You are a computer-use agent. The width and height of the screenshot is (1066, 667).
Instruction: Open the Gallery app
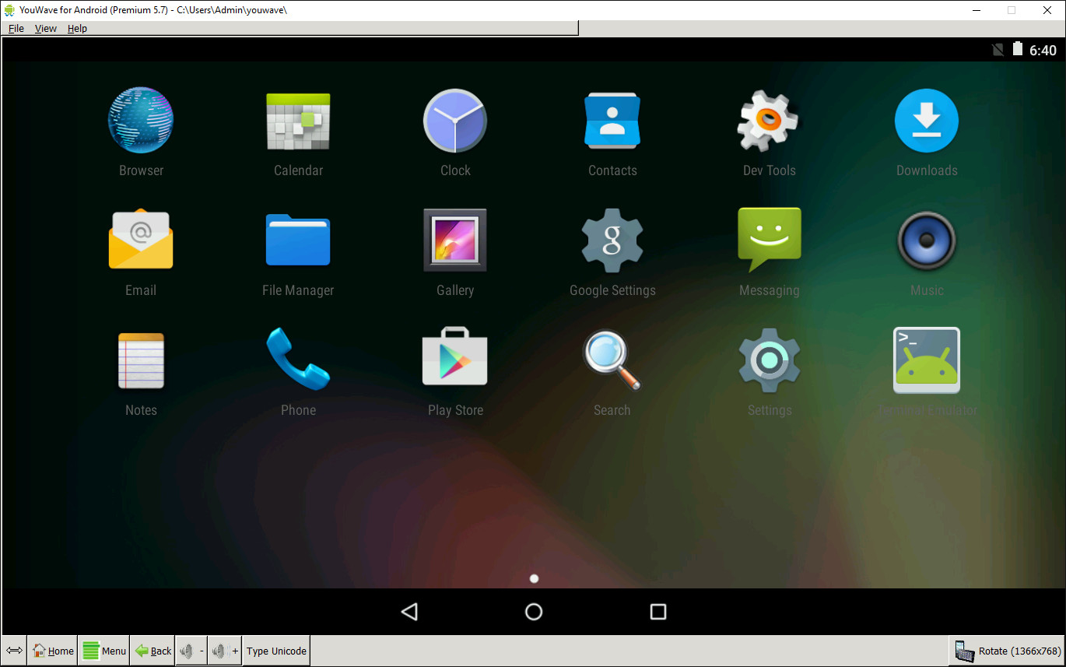(455, 240)
